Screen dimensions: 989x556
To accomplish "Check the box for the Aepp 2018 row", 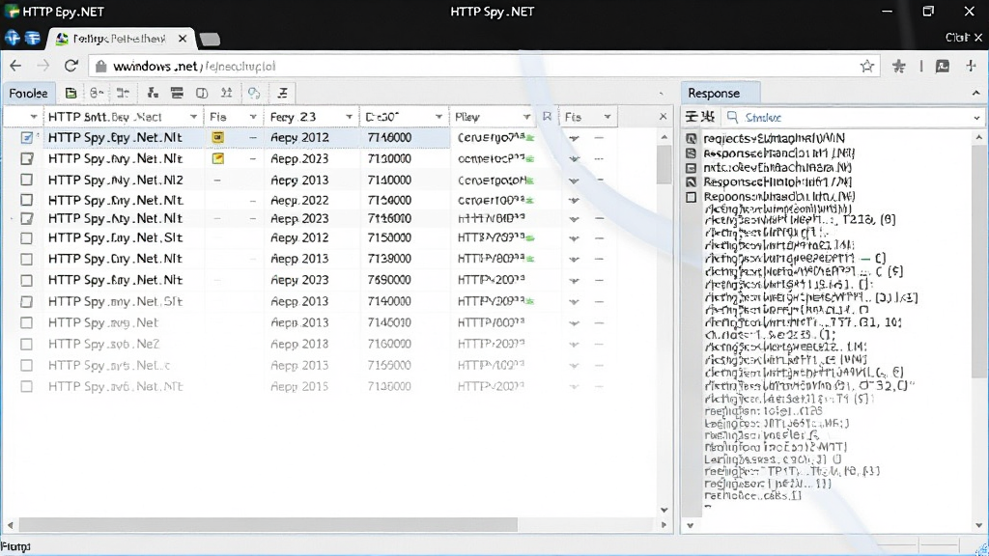I will (26, 345).
